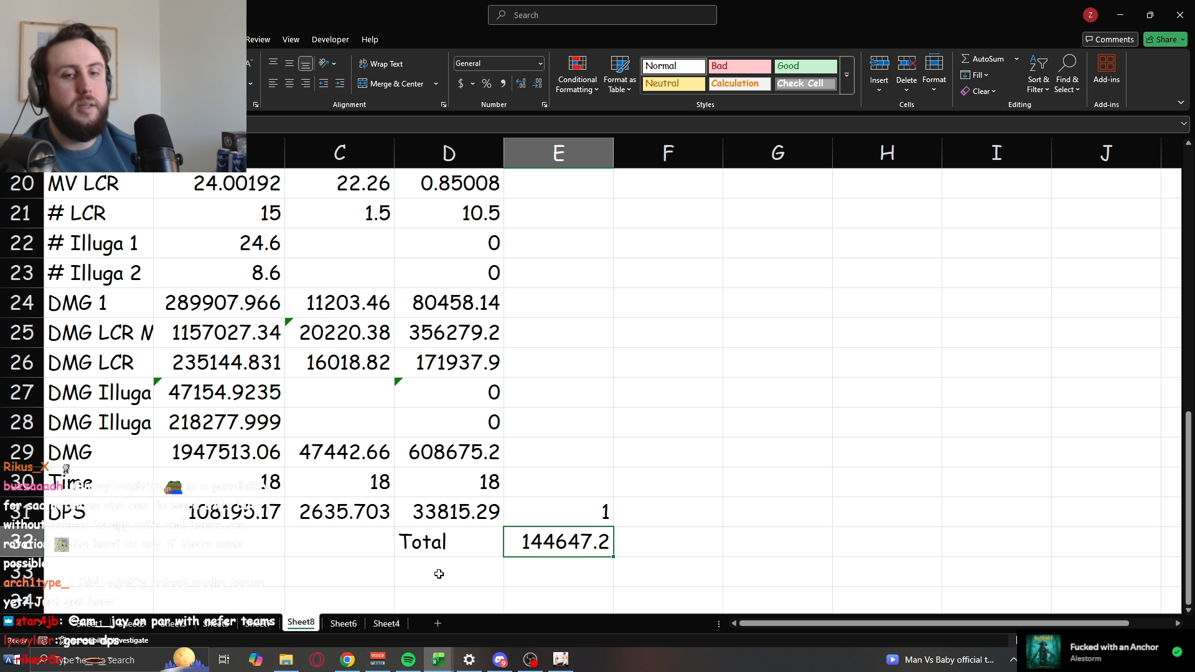Open the Developer ribbon tab
The height and width of the screenshot is (672, 1195).
click(x=330, y=39)
